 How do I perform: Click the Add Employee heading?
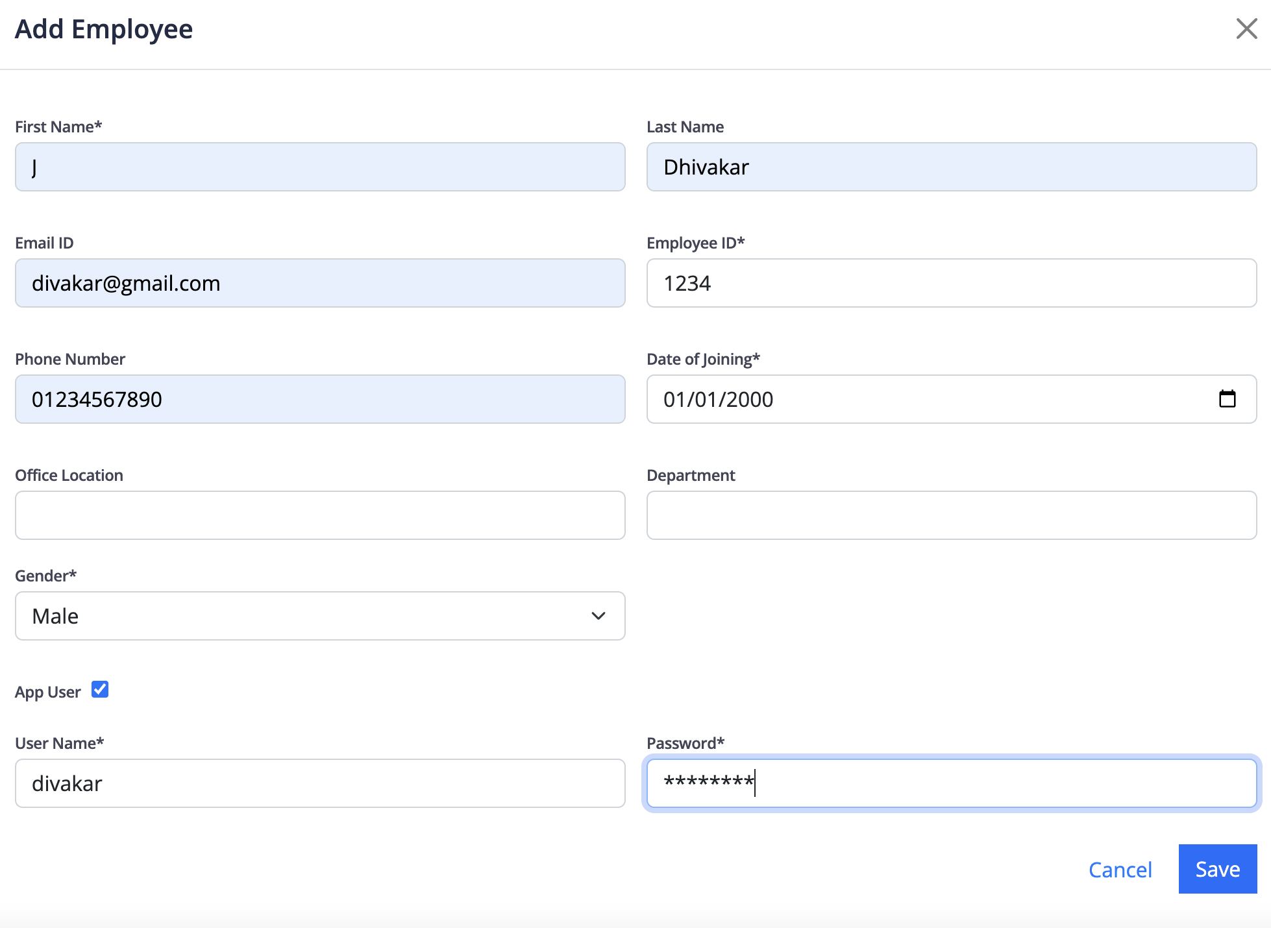pyautogui.click(x=104, y=29)
